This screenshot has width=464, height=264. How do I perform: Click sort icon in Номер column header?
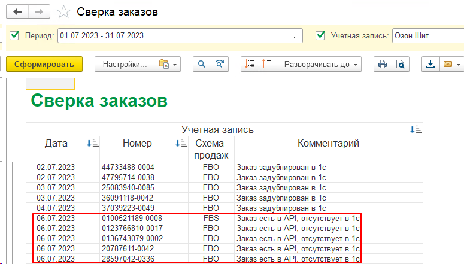[181, 144]
